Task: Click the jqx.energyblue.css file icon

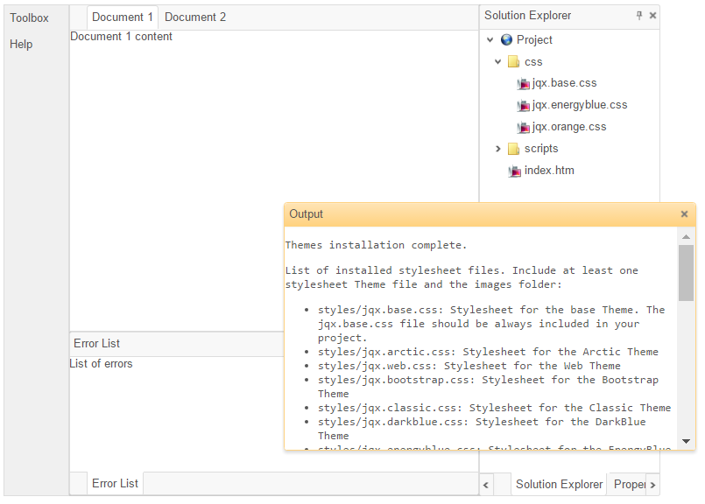Action: point(524,106)
